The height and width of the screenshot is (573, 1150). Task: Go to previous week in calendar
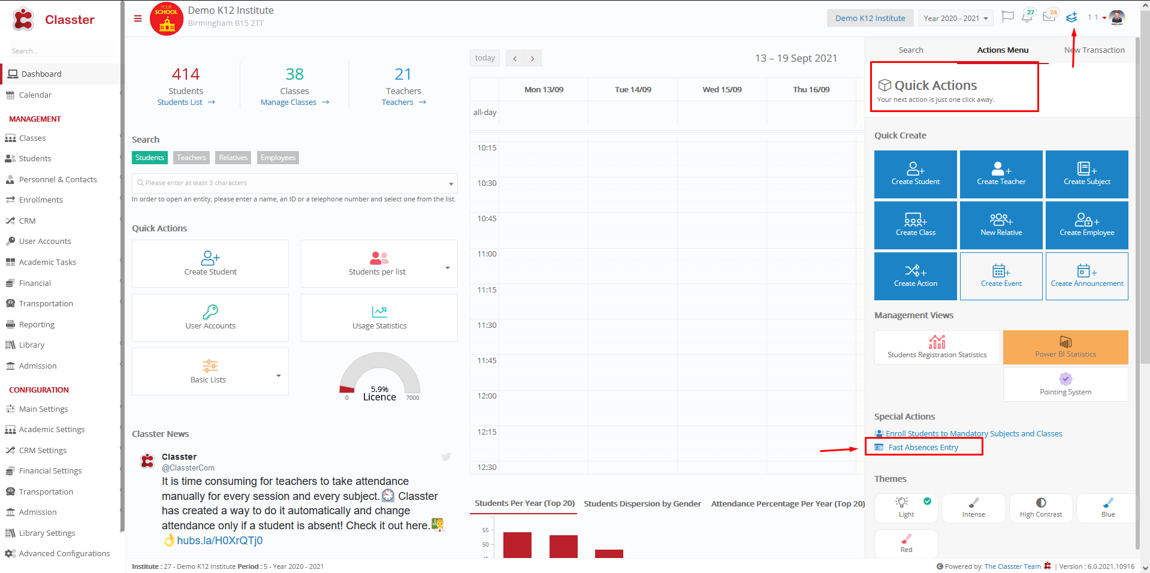tap(515, 58)
